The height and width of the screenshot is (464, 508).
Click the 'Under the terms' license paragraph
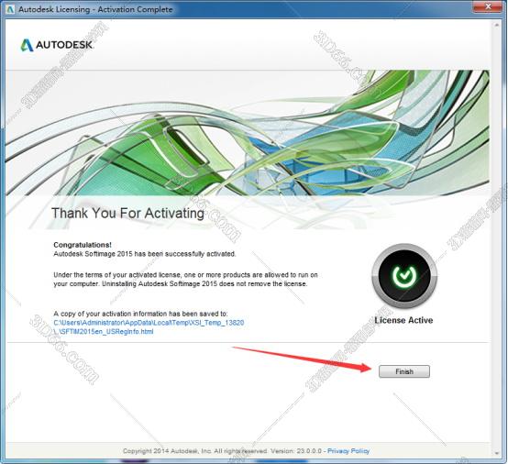pos(185,280)
